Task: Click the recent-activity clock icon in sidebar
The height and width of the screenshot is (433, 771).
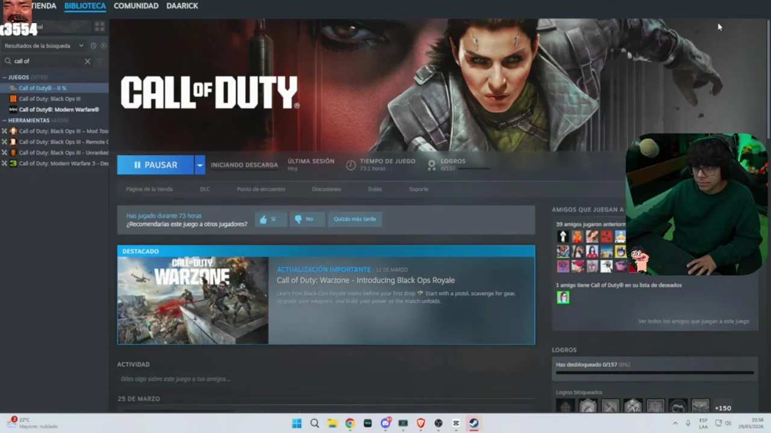Action: click(93, 46)
